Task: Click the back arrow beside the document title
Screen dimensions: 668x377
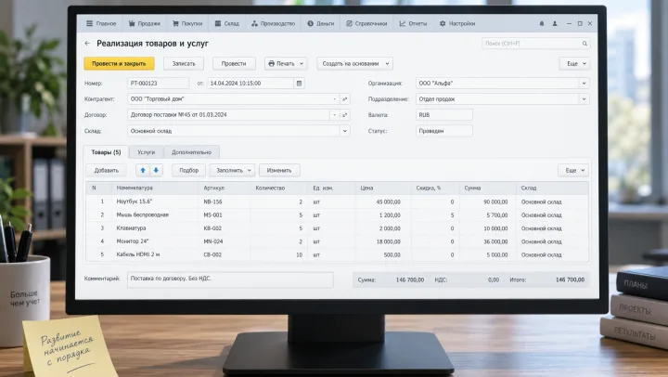Action: click(87, 43)
